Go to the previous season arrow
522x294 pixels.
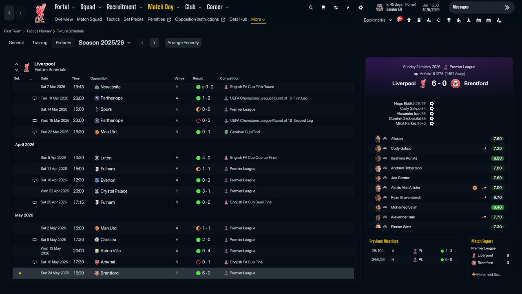pos(142,42)
